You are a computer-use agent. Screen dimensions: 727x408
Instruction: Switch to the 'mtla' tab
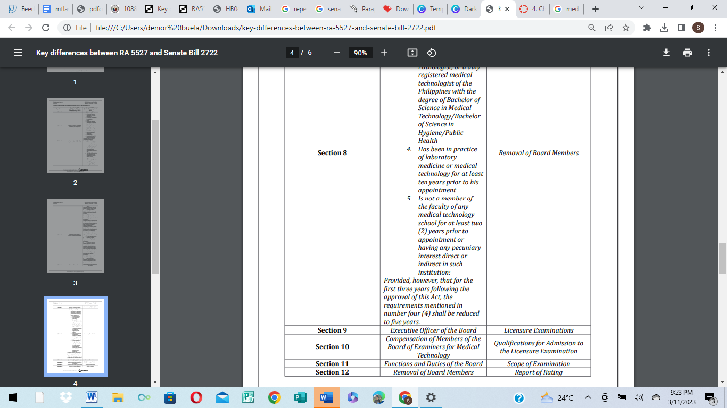(55, 9)
